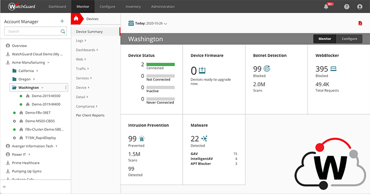Expand Power IT chevron

coord(29,154)
